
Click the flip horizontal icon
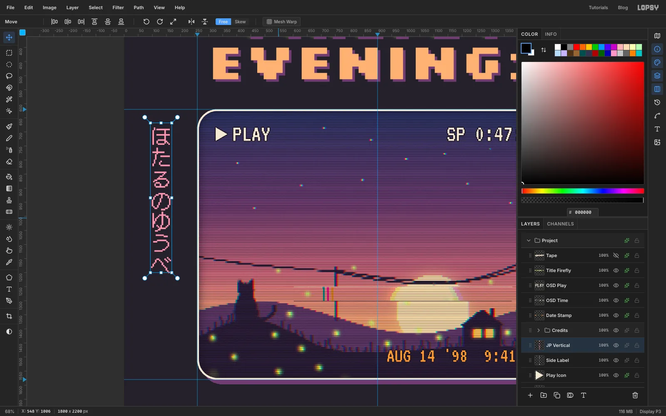(x=191, y=22)
